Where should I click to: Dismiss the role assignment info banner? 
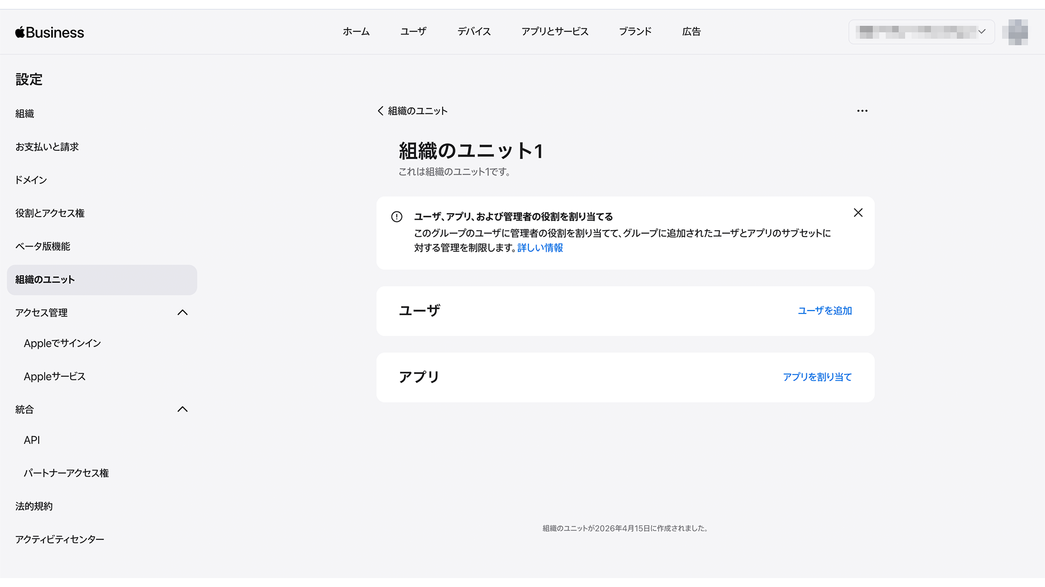point(858,212)
